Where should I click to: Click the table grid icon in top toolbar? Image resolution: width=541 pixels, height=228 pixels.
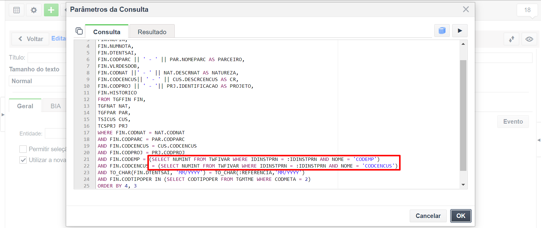(17, 10)
